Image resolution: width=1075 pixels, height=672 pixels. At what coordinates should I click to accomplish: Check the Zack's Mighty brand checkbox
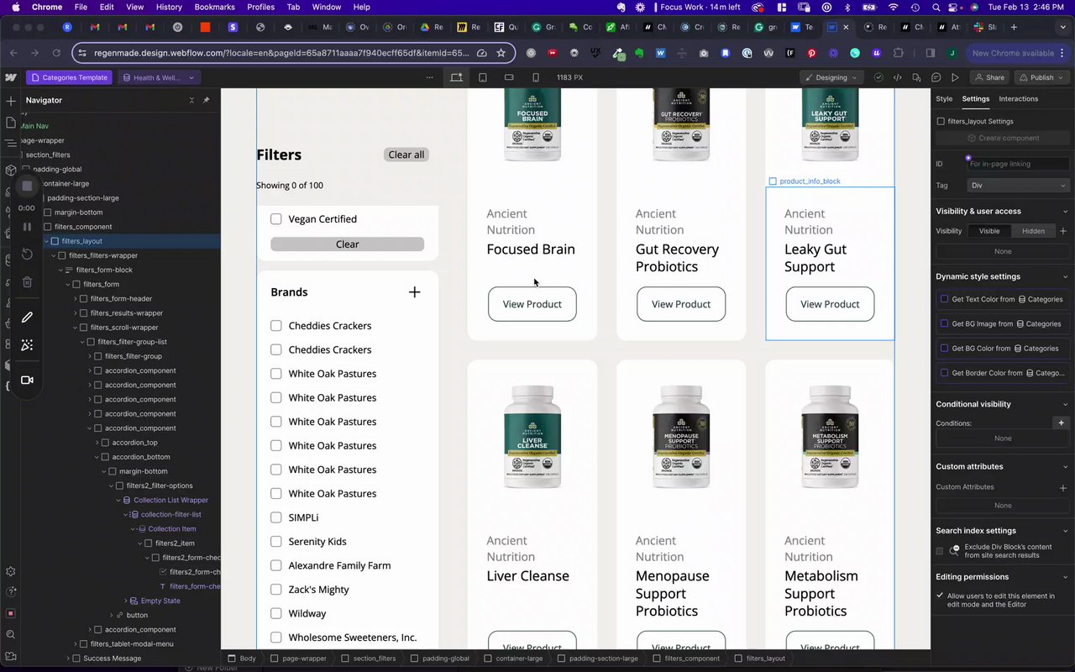(275, 590)
